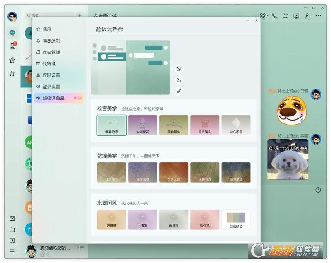Open custom theme using the brush icon
The height and width of the screenshot is (263, 331).
179,91
